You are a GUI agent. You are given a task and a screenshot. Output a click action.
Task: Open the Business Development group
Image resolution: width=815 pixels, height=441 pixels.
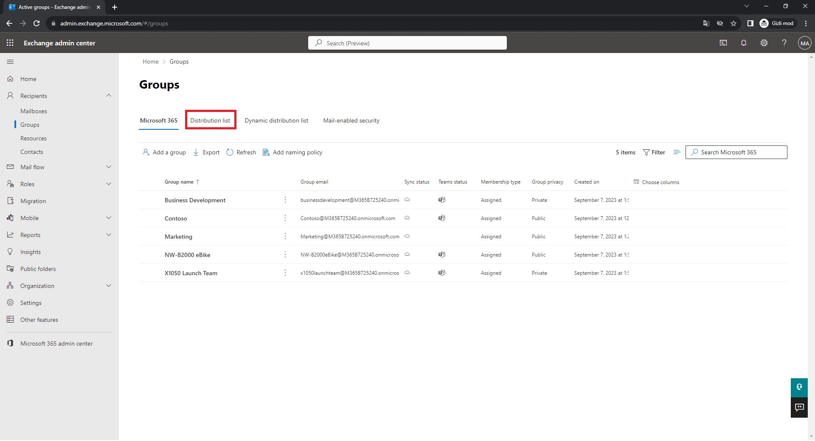point(195,200)
